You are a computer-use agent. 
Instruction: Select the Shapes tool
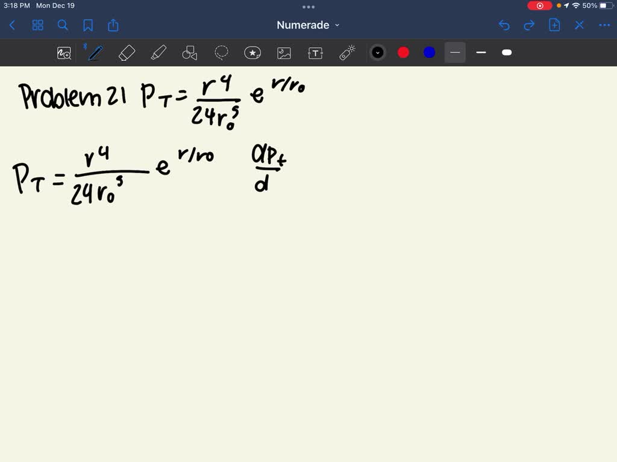coord(190,53)
